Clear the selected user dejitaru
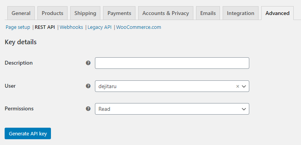301x145 pixels. tap(237, 86)
